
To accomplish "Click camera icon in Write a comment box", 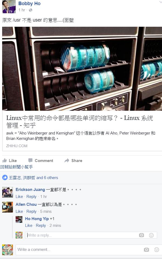I will click(x=146, y=250).
